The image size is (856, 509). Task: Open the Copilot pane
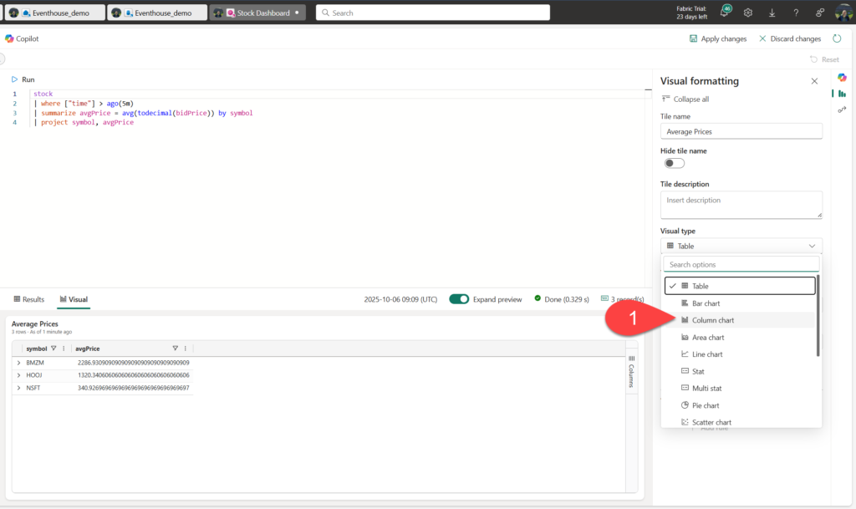pyautogui.click(x=23, y=38)
